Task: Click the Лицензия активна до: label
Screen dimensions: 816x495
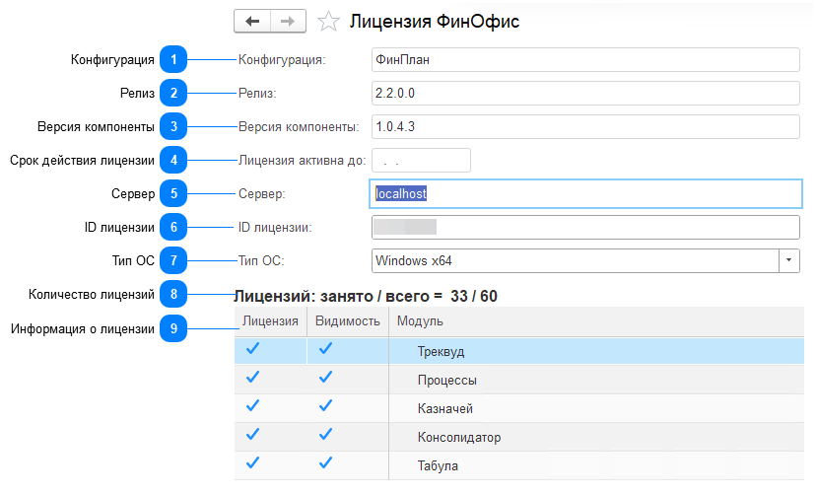Action: pos(302,160)
